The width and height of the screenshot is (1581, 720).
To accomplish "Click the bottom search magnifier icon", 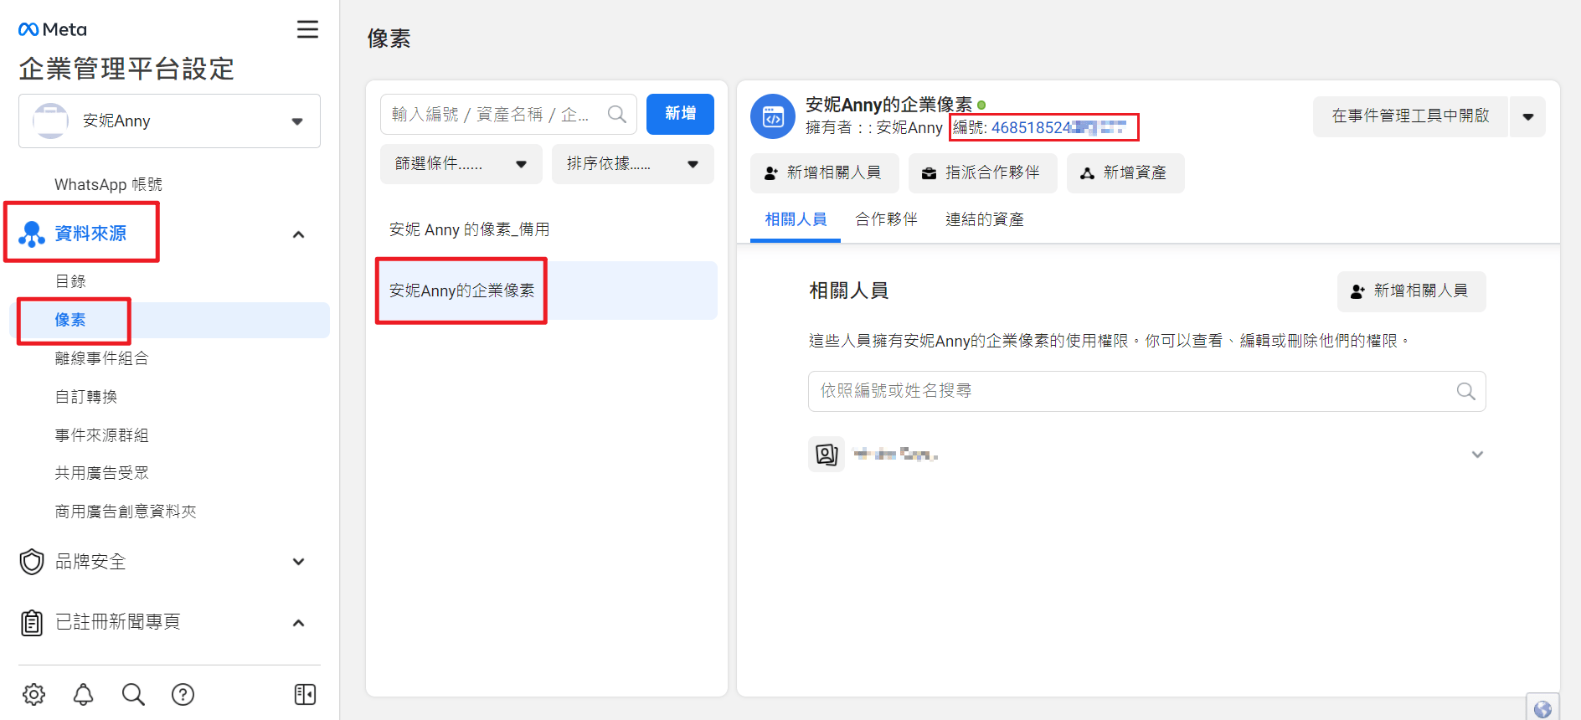I will click(133, 694).
